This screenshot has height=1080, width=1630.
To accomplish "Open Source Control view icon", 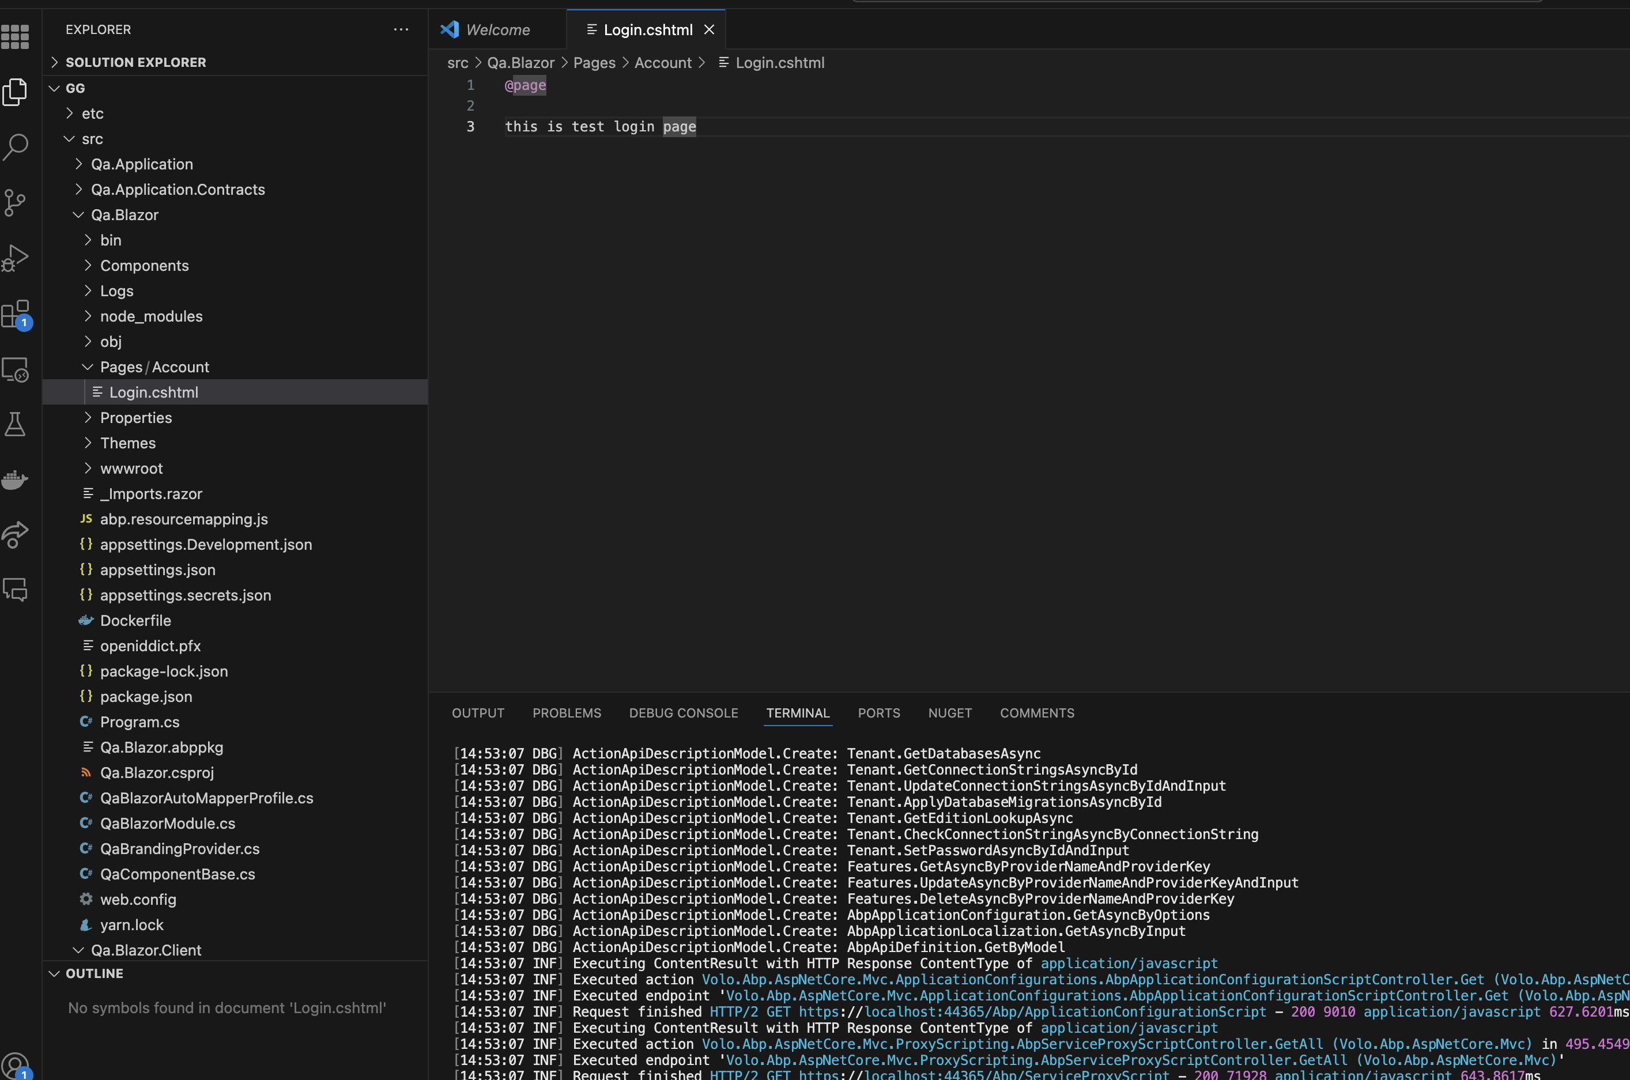I will tap(15, 202).
